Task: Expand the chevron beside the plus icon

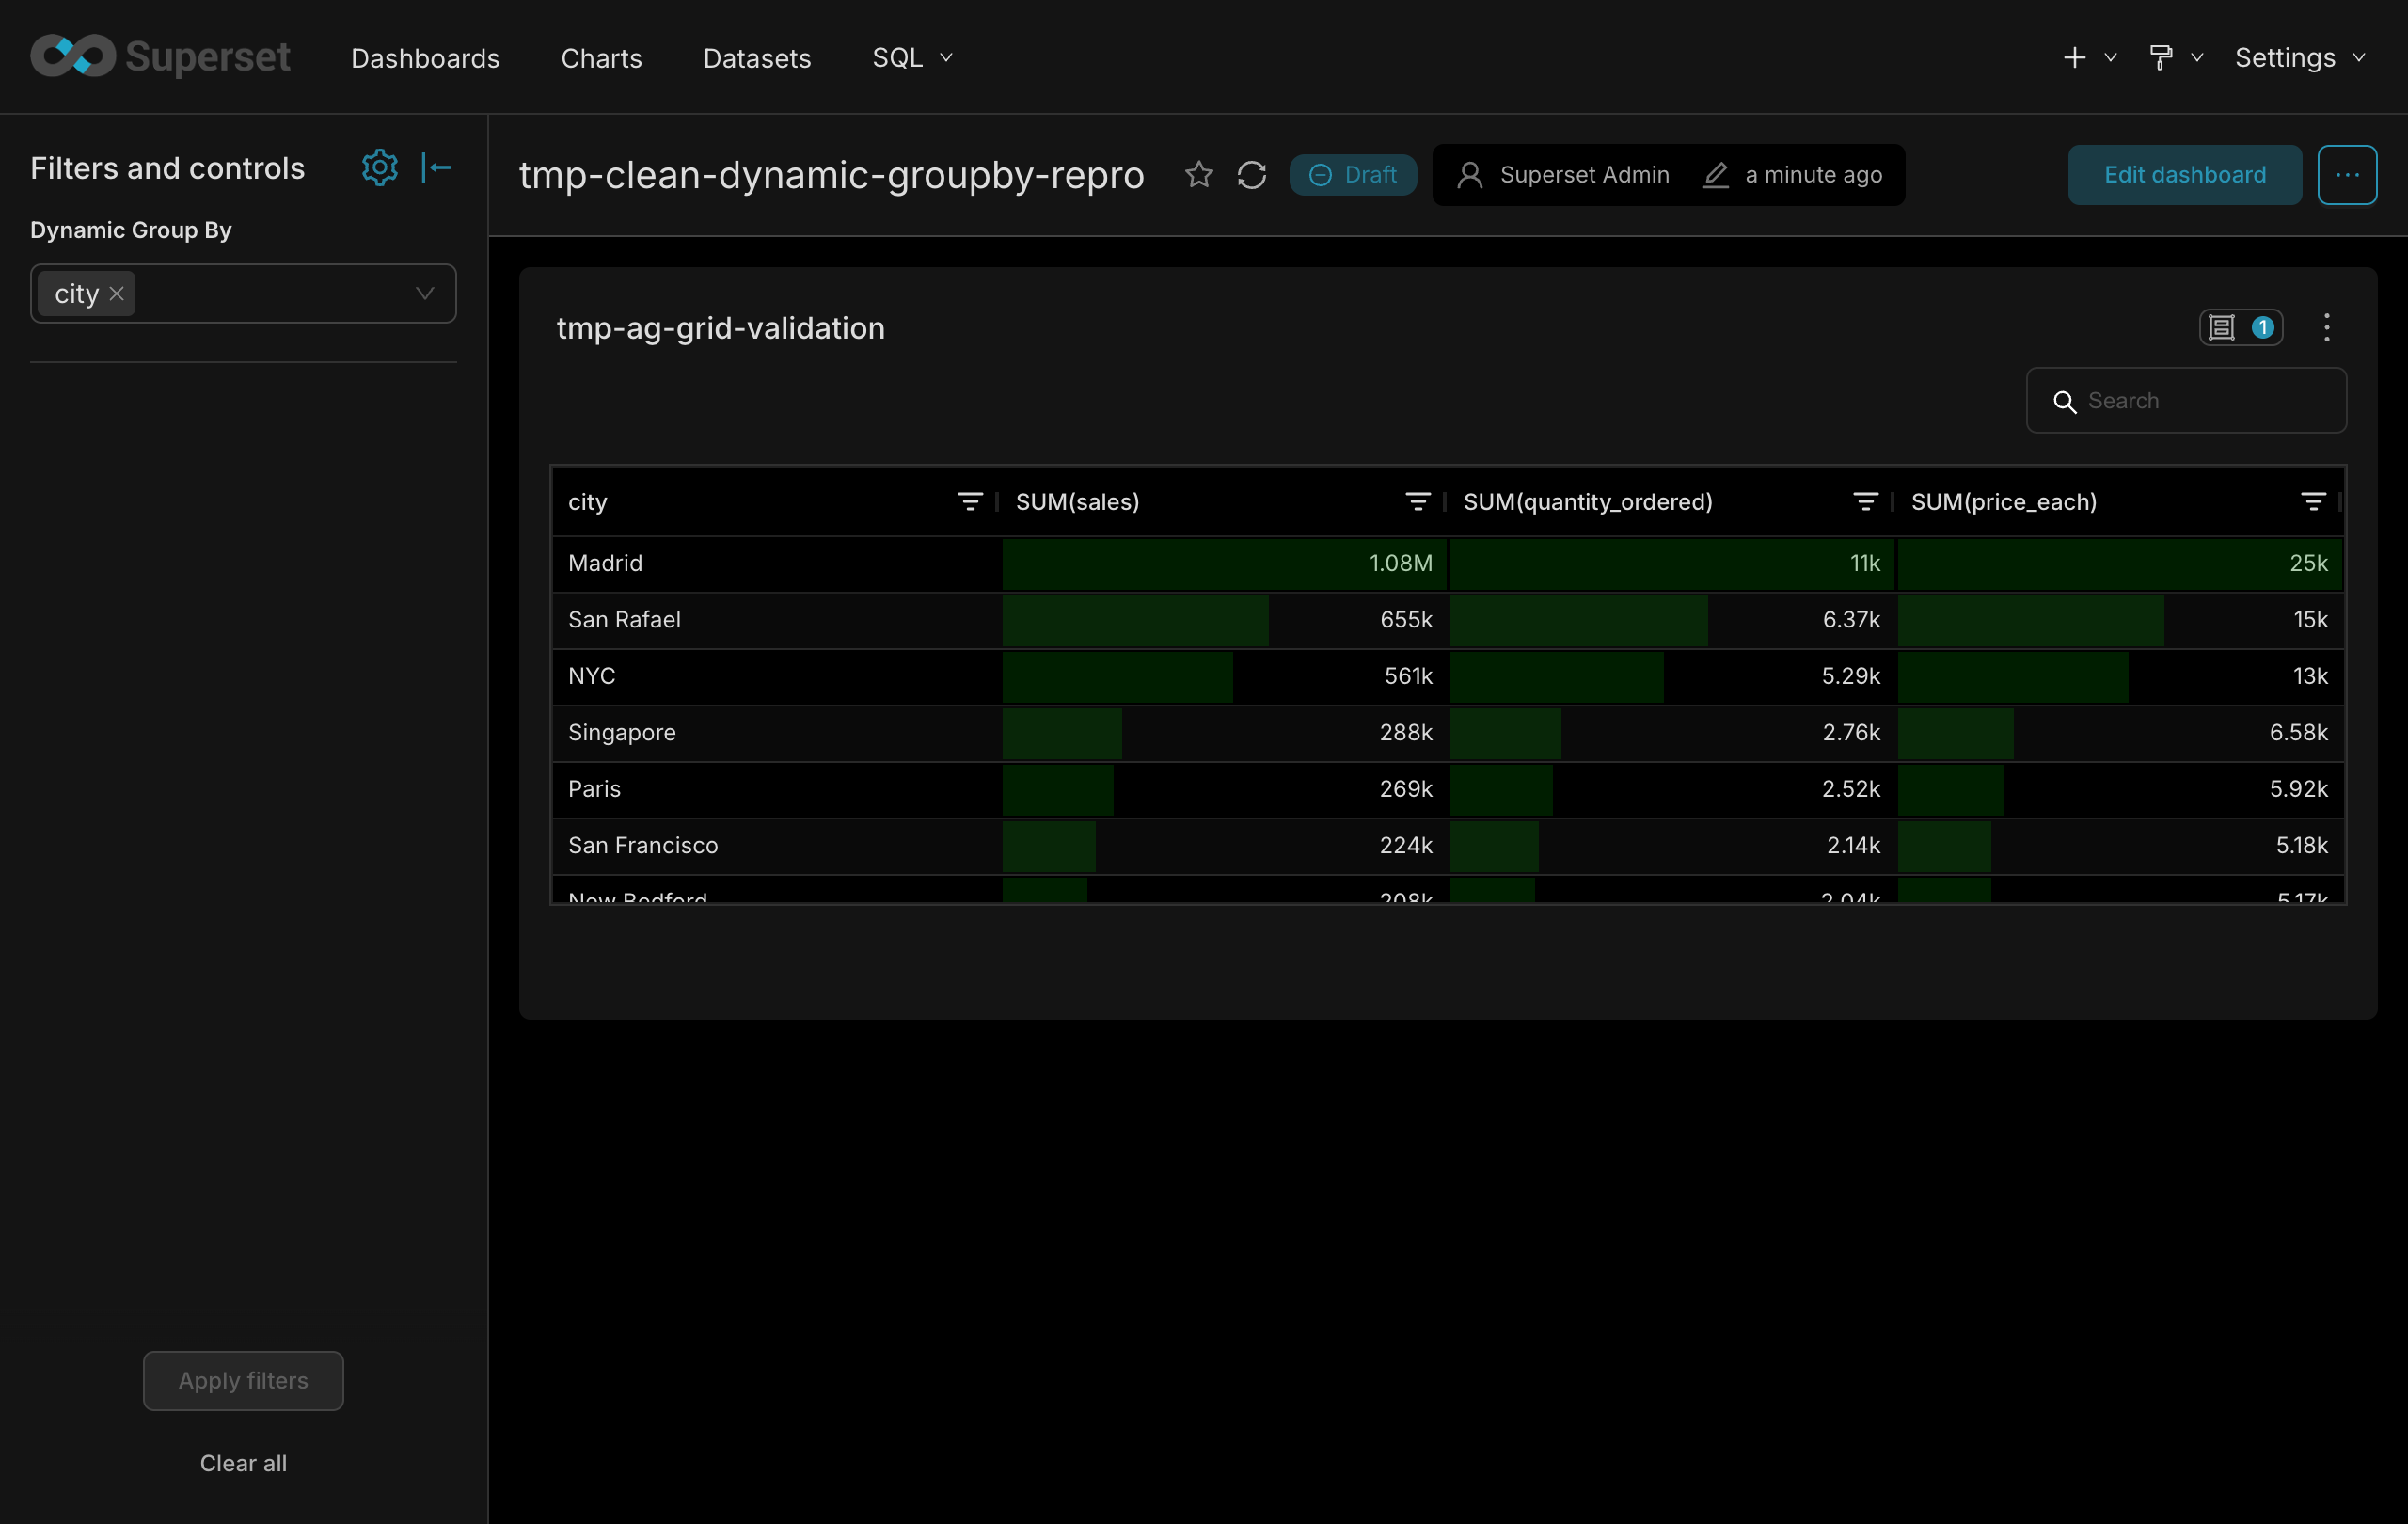Action: pos(2110,58)
